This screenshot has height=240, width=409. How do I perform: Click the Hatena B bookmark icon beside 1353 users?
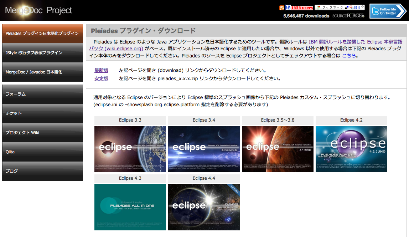(x=288, y=7)
